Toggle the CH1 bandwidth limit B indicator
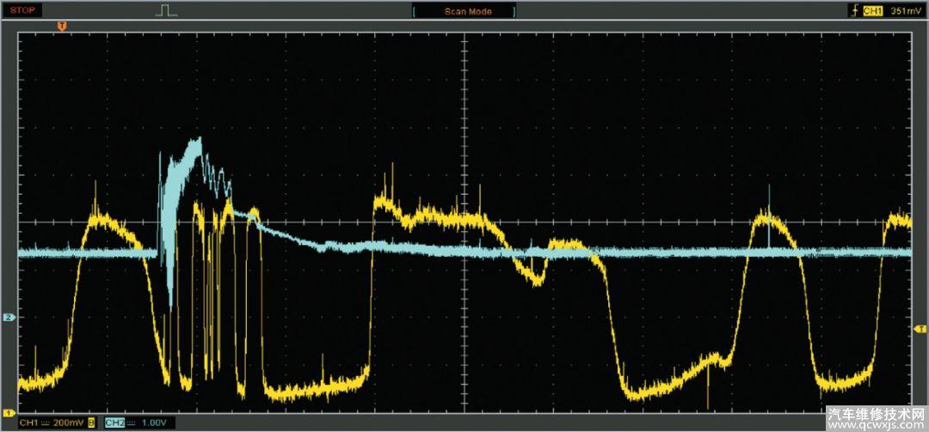The image size is (929, 432). click(90, 423)
